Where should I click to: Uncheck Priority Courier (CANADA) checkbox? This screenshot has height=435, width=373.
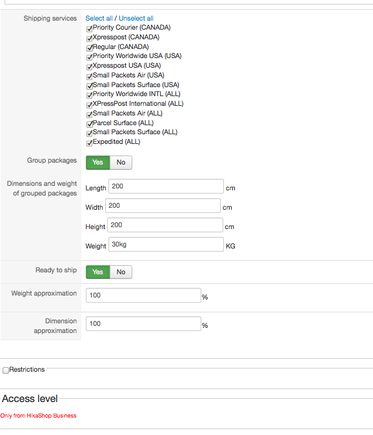(89, 29)
